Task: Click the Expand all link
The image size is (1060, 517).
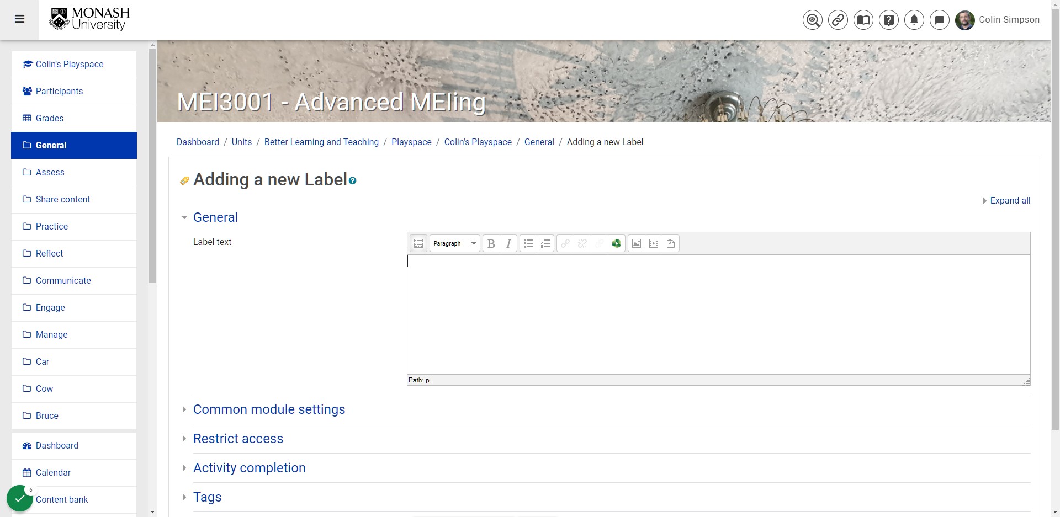Action: click(x=1010, y=201)
